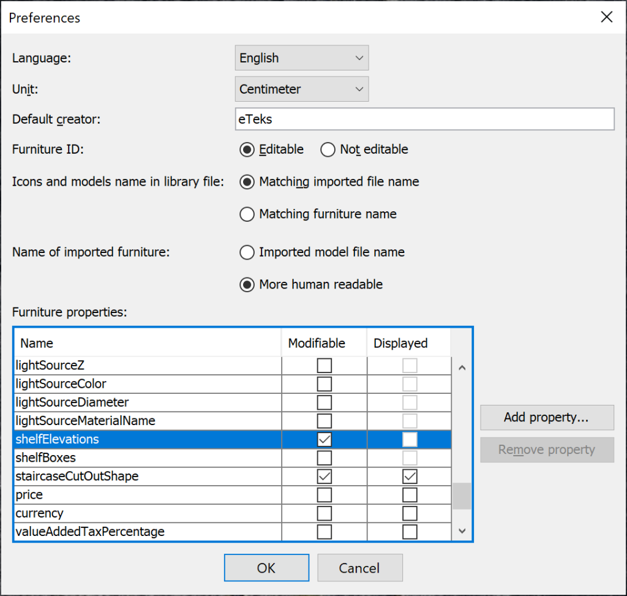Enable Modifiable checkbox for lightSourceColor
The width and height of the screenshot is (627, 596).
point(324,385)
